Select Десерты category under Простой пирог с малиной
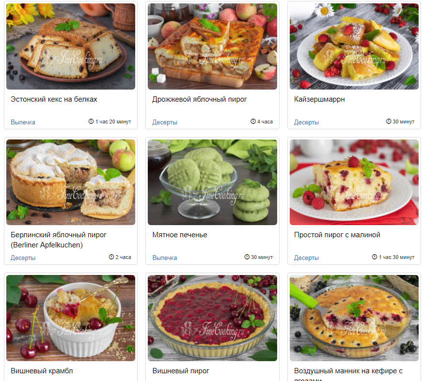Screen dimensions: 423x381 306,258
